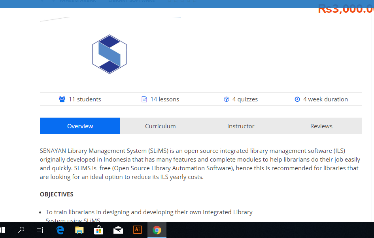Viewport: 374px width, 238px height.
Task: Click the "14 lessons" text
Action: coord(164,99)
